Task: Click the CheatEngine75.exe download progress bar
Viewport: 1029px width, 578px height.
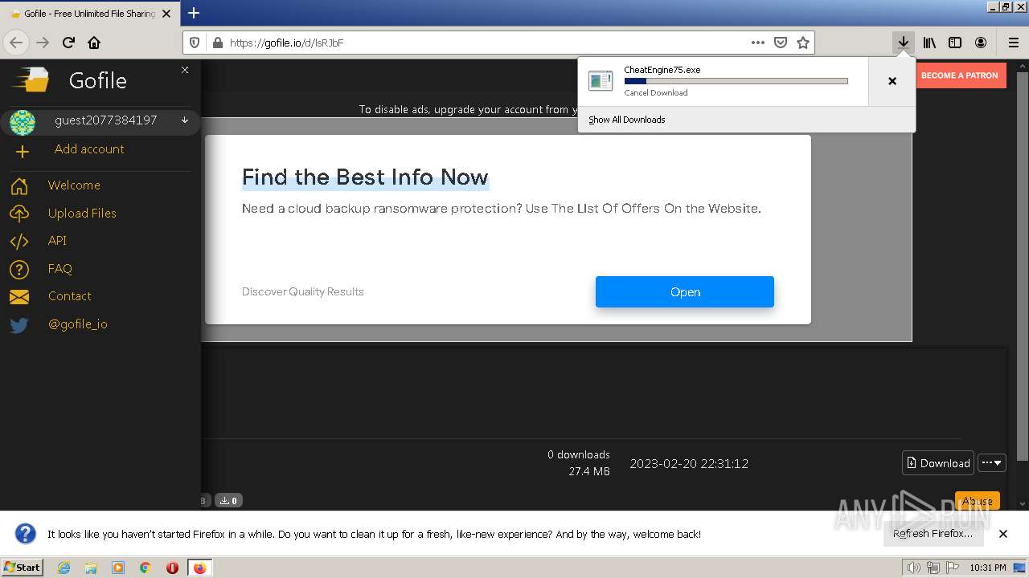Action: coord(736,81)
